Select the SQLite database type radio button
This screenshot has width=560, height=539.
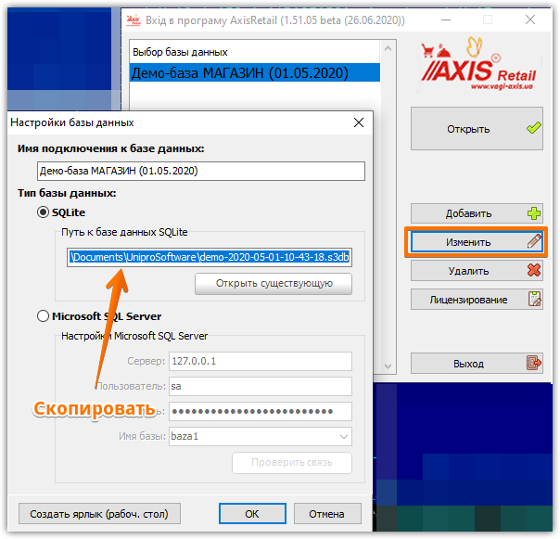point(43,212)
